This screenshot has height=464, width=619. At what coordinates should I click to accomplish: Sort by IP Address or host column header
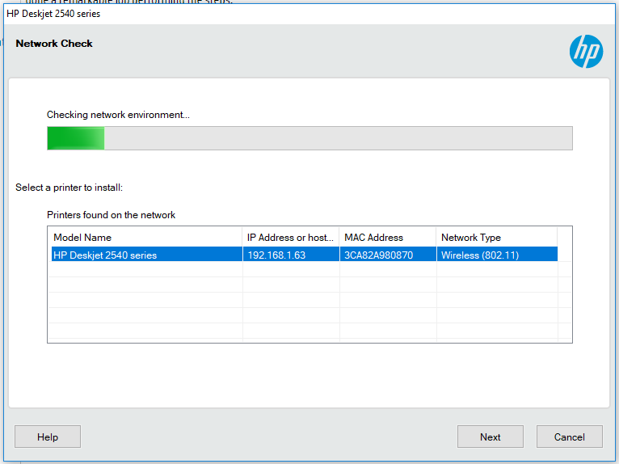291,238
